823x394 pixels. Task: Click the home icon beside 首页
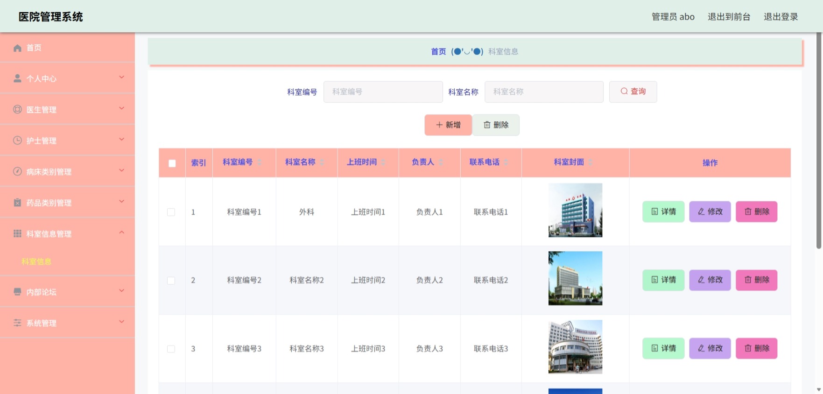click(x=17, y=48)
